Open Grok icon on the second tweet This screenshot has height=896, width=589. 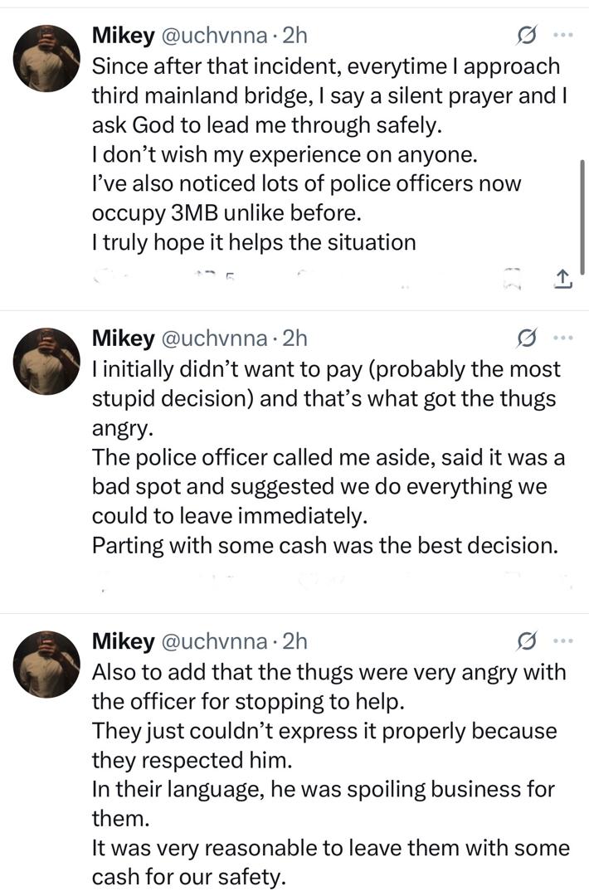click(x=525, y=338)
